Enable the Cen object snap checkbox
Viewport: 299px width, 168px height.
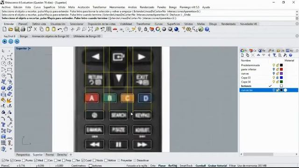coord(46,161)
